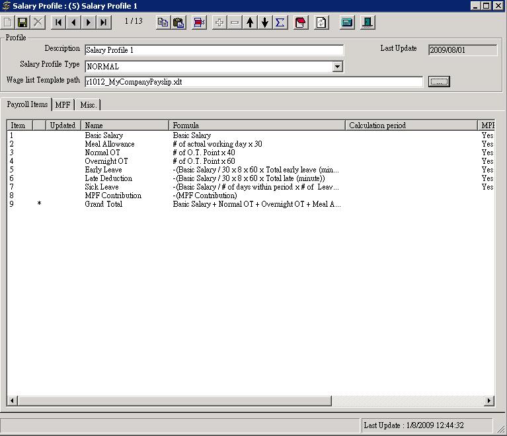
Task: Select the Late Deduction row
Action: point(251,178)
